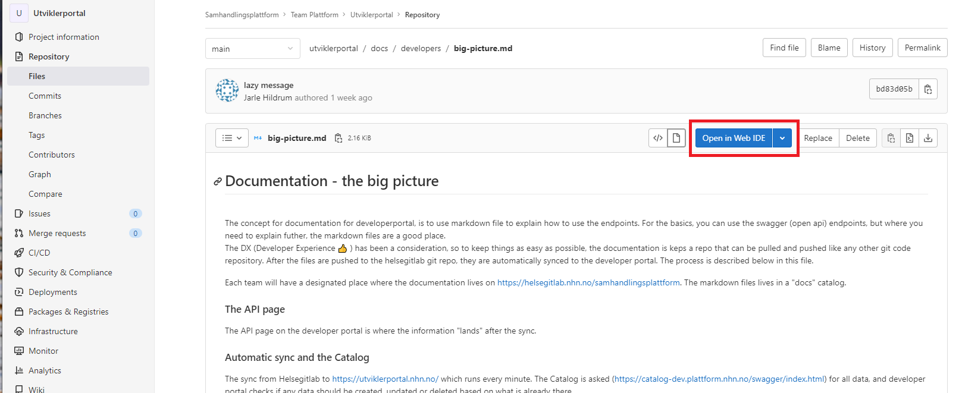Click the Issues count badge
The height and width of the screenshot is (393, 962).
coord(136,213)
